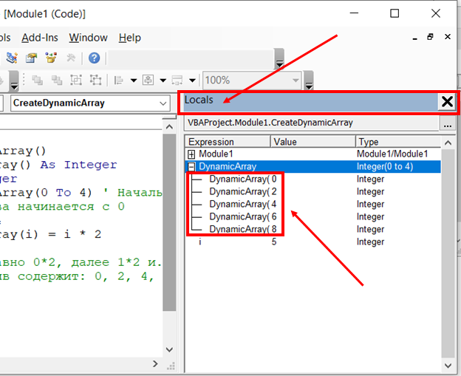461x376 pixels.
Task: Click the code editor scroll up arrow
Action: pos(169,127)
